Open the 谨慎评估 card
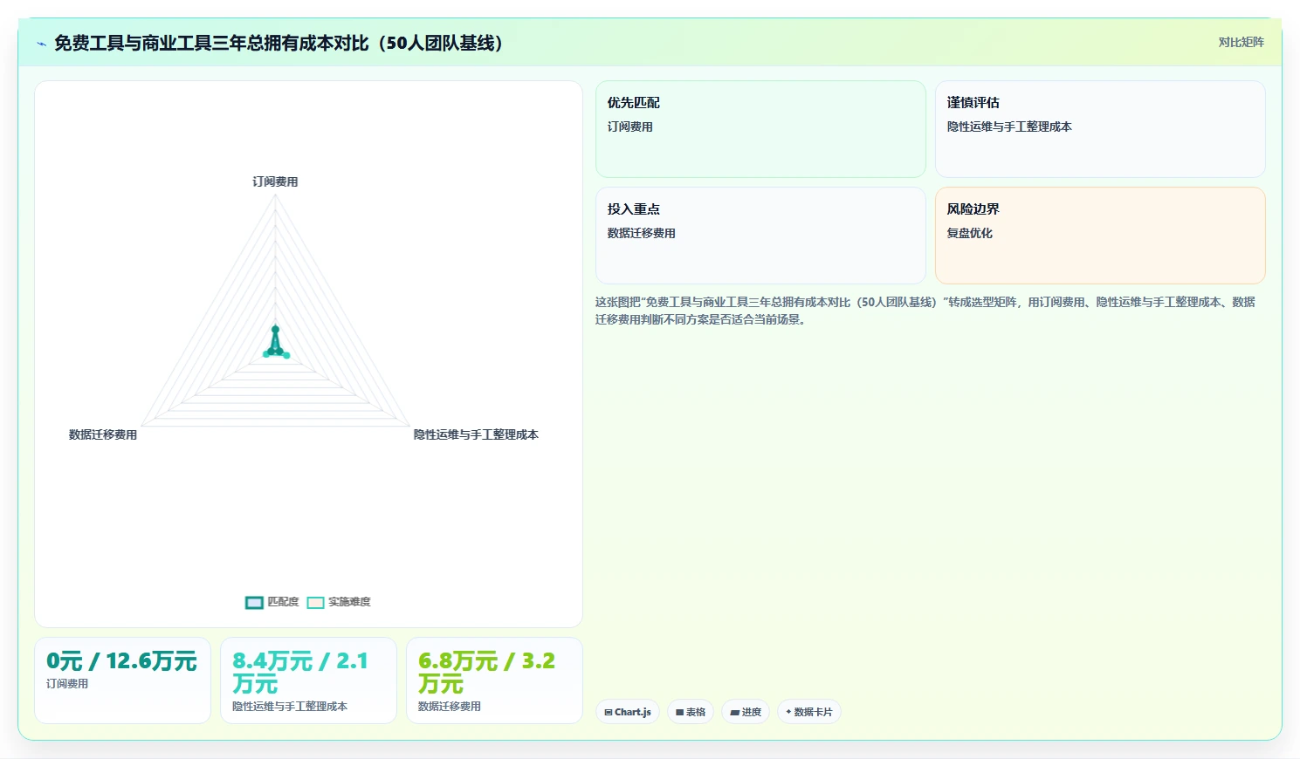Viewport: 1300px width, 759px height. coord(1100,129)
